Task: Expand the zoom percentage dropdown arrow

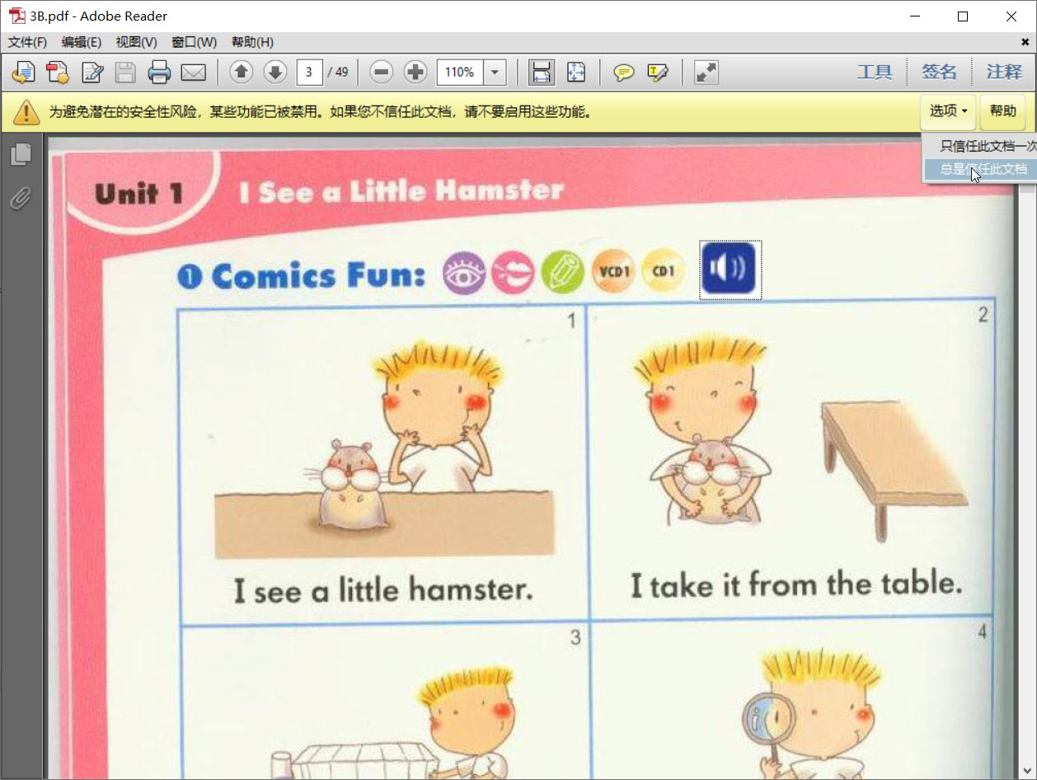Action: coord(495,73)
